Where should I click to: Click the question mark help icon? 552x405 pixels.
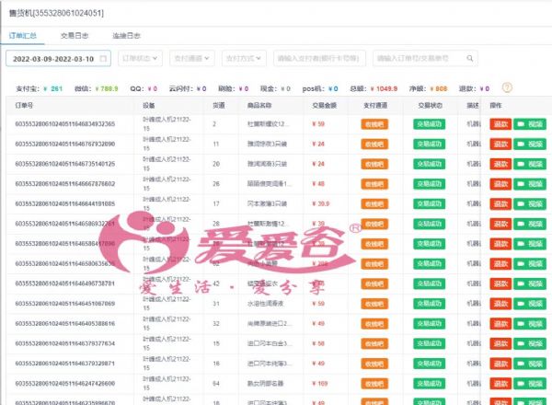point(507,88)
